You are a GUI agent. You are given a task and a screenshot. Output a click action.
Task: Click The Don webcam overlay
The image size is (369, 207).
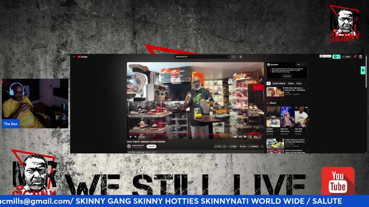(x=35, y=103)
